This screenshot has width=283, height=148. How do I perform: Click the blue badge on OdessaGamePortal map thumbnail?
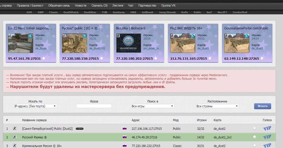(247, 36)
